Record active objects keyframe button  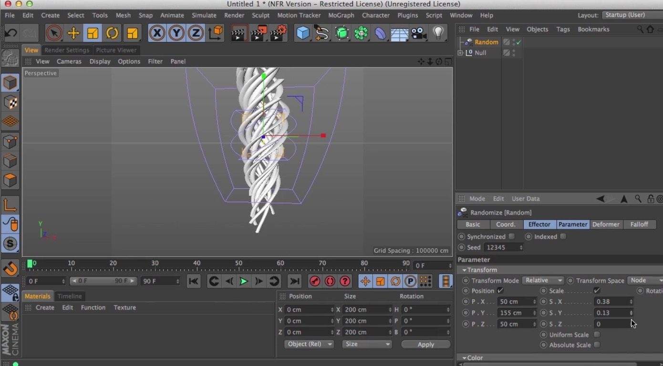point(315,281)
